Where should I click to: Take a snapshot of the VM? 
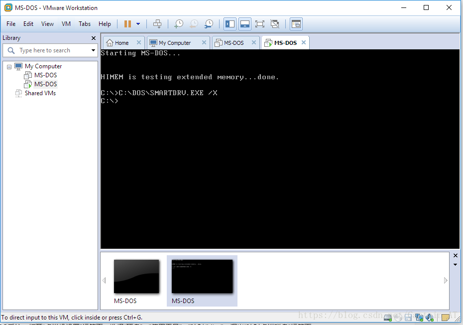coord(179,24)
